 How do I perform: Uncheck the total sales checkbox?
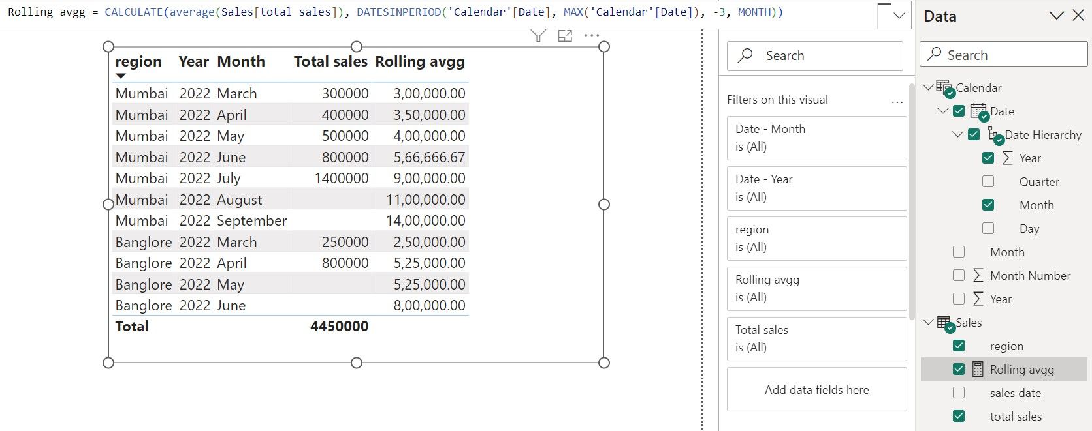coord(959,417)
